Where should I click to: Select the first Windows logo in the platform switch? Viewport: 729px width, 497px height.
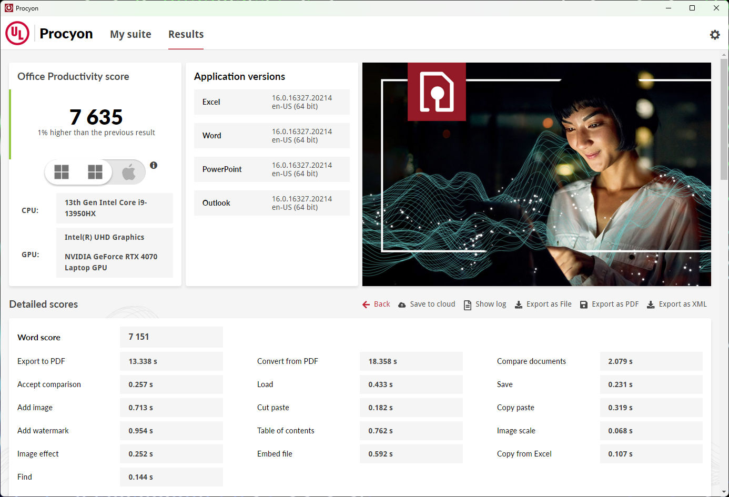[x=62, y=172]
